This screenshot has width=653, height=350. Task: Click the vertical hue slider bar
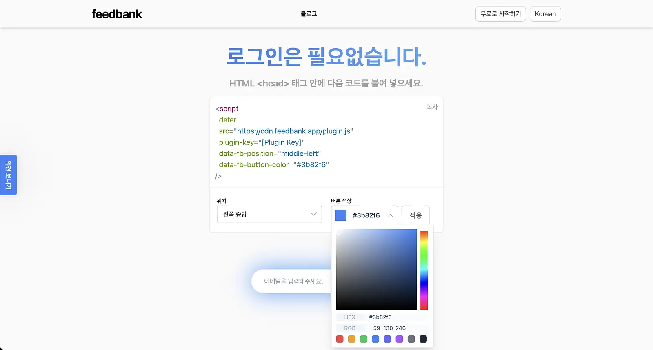(x=424, y=270)
